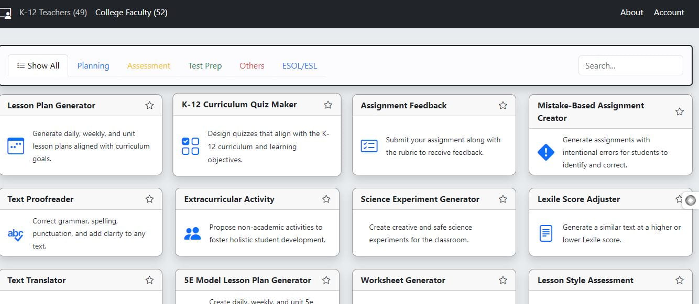This screenshot has height=304, width=699.
Task: Click the K-12 Curriculum Quiz Maker grid icon
Action: click(x=190, y=147)
